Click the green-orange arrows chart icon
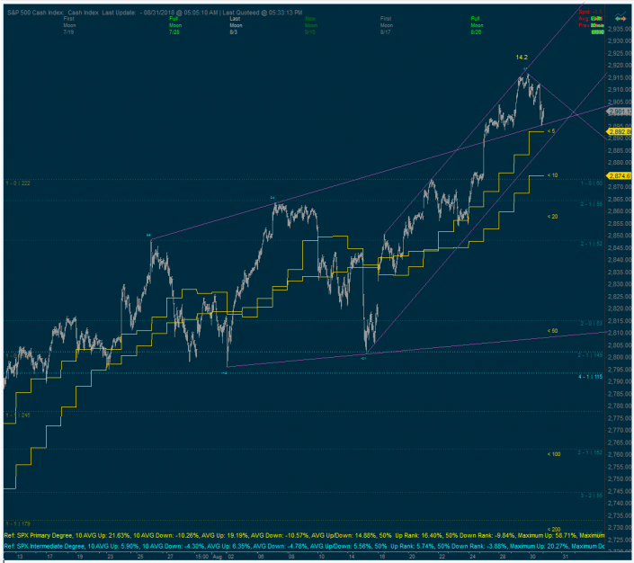 tap(621, 18)
